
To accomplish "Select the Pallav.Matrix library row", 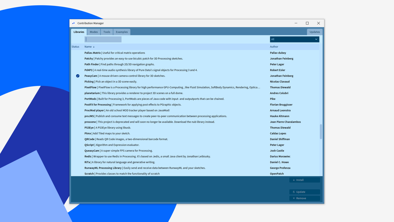I will [195, 53].
